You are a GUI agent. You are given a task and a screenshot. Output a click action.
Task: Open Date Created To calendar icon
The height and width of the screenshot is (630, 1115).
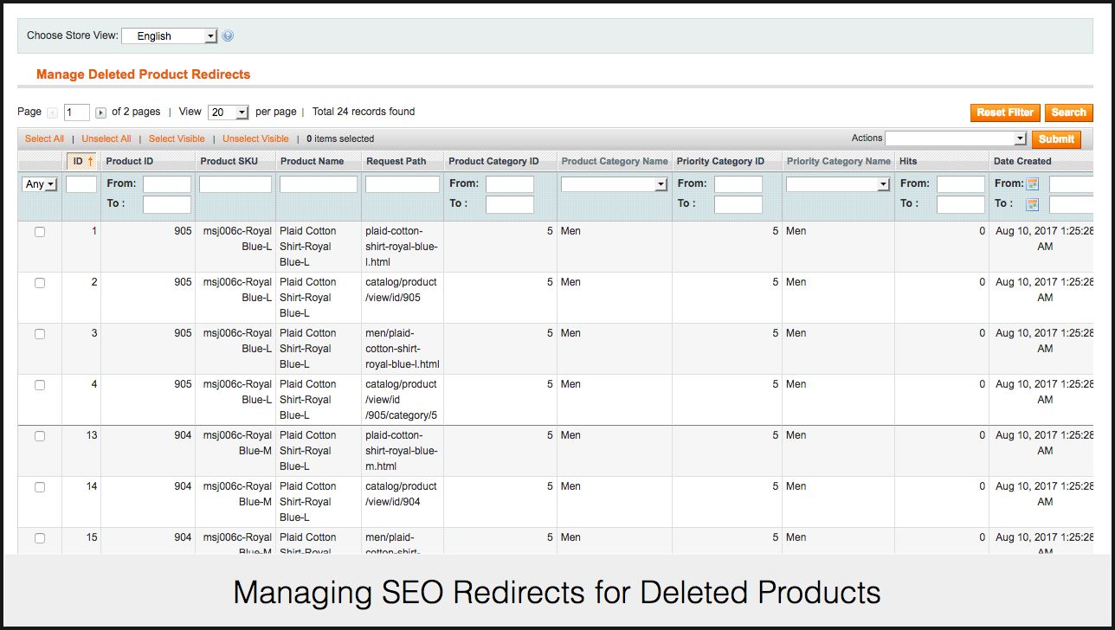tap(1032, 204)
